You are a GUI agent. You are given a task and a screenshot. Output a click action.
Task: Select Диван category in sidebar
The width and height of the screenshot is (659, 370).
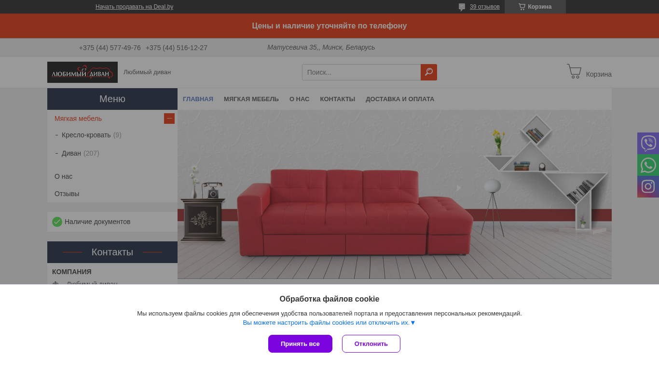[71, 153]
